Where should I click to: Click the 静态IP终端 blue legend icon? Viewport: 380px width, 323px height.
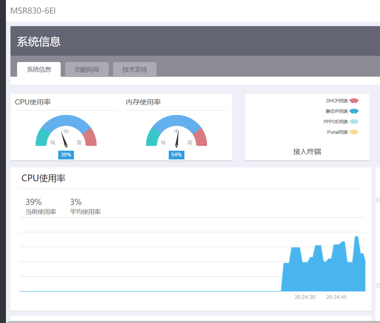[x=354, y=111]
